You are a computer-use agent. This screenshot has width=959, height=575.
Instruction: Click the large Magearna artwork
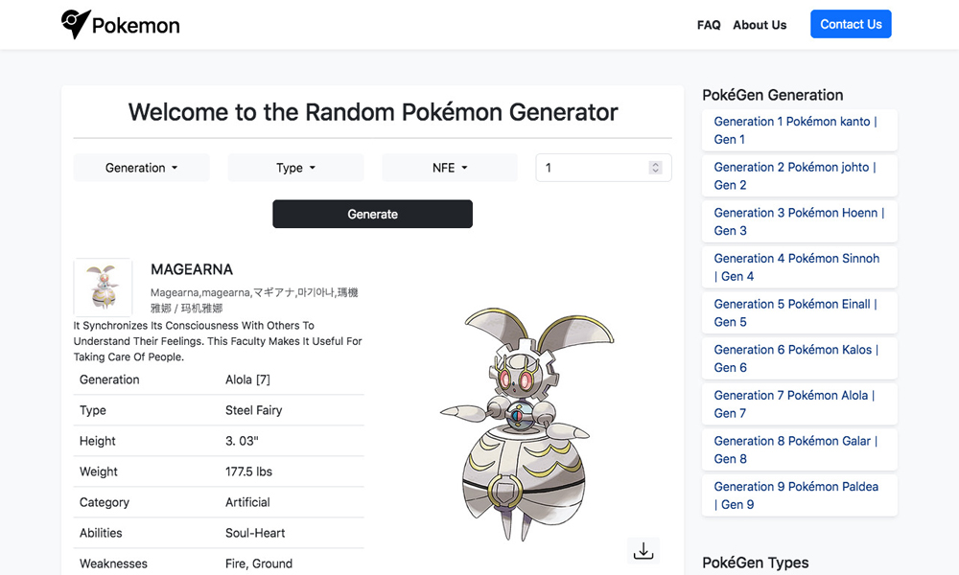click(526, 424)
